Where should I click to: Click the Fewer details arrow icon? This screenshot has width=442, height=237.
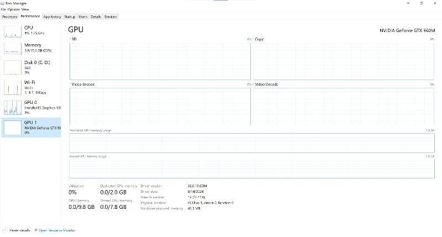(x=5, y=230)
